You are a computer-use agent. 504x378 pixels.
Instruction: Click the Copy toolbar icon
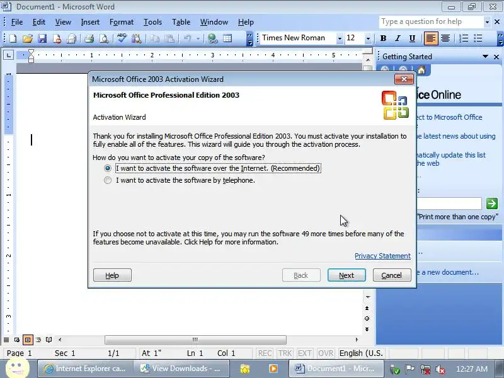pyautogui.click(x=154, y=38)
